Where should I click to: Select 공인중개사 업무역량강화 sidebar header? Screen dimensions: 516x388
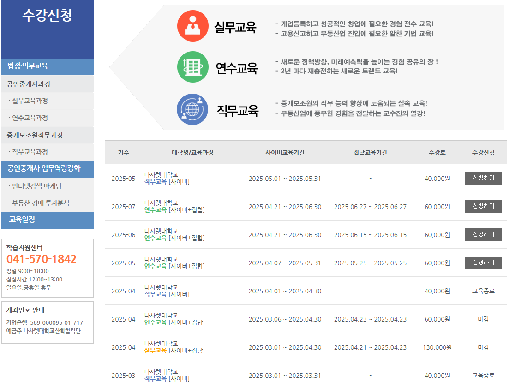click(x=44, y=168)
